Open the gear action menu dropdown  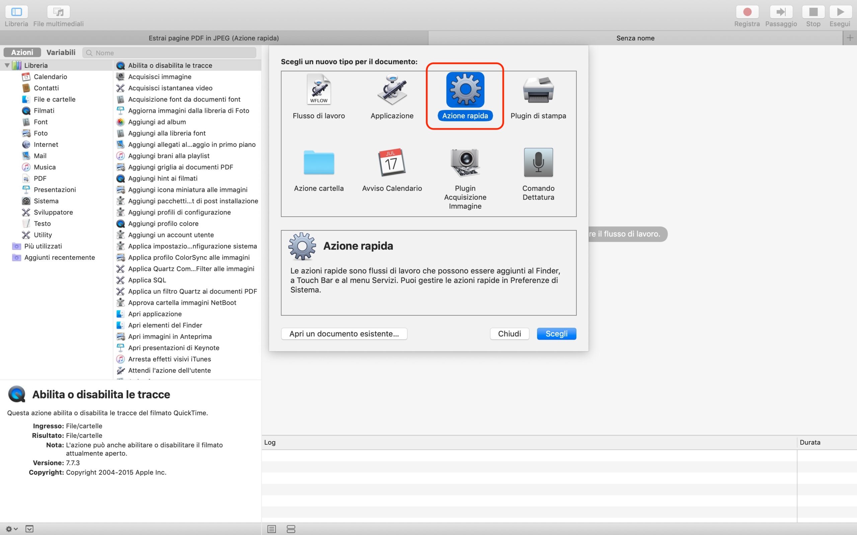11,529
